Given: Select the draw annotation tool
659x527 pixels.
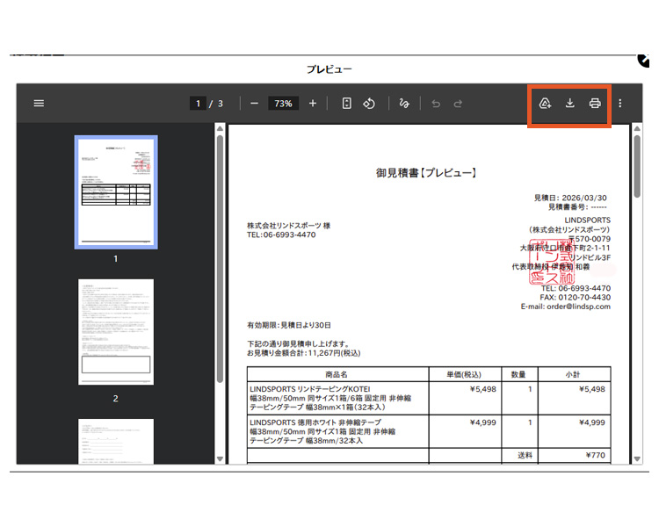Looking at the screenshot, I should click(404, 103).
